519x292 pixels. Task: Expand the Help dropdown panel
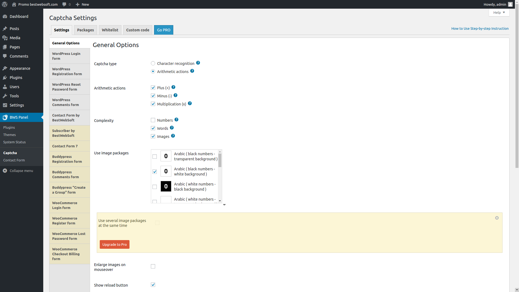click(x=499, y=12)
